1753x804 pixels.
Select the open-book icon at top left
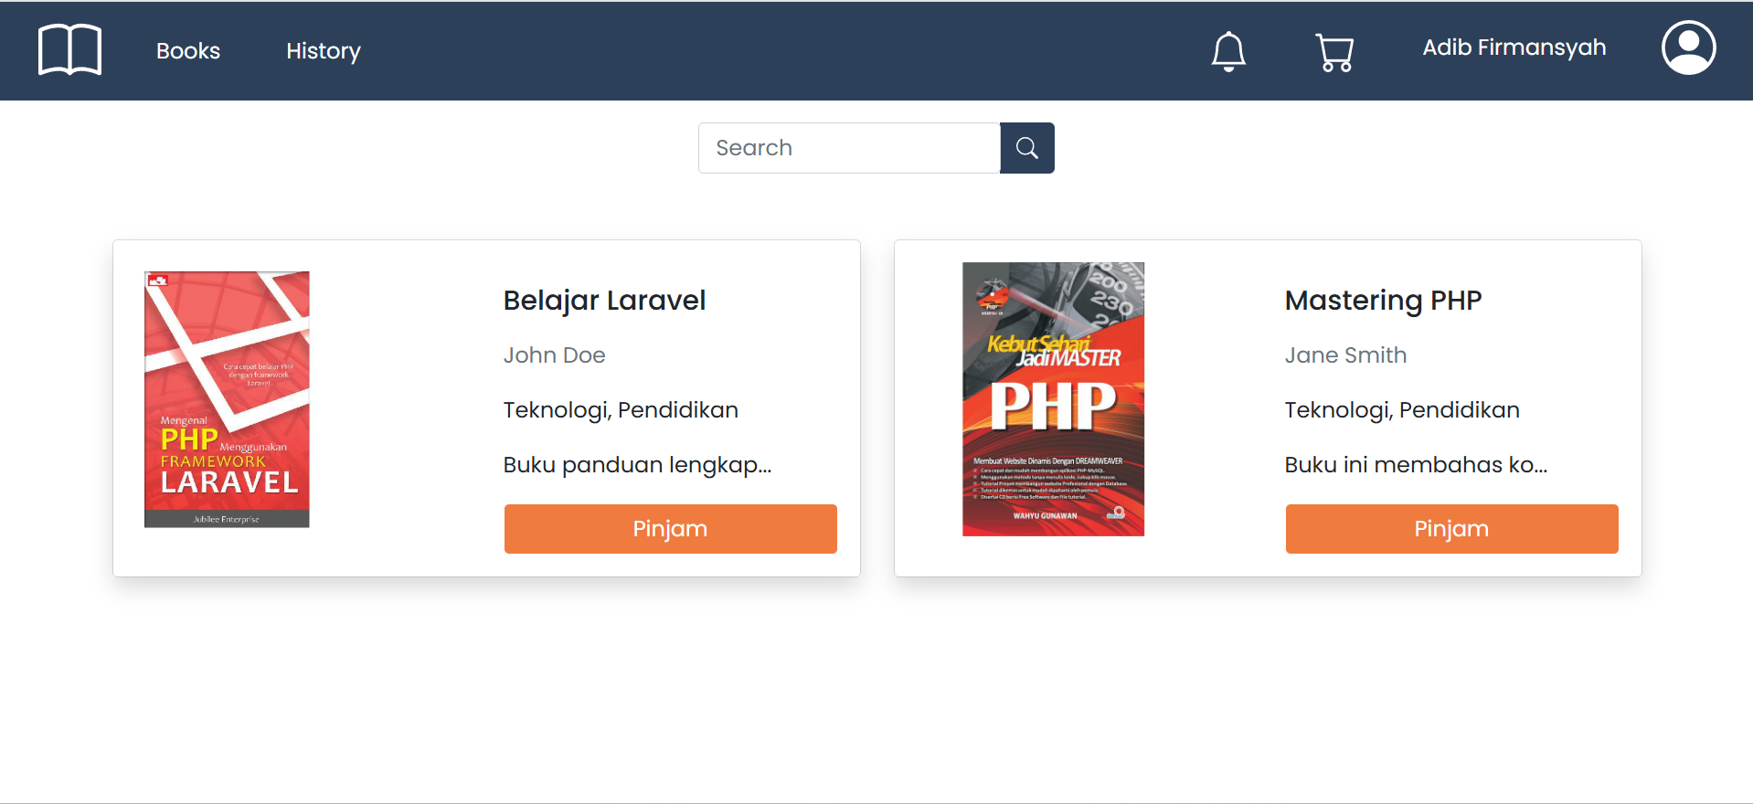pyautogui.click(x=69, y=49)
